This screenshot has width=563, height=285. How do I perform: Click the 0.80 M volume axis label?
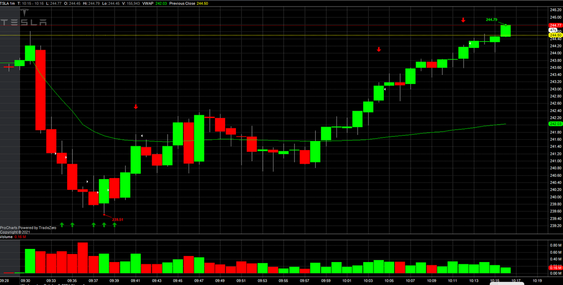pyautogui.click(x=555, y=245)
